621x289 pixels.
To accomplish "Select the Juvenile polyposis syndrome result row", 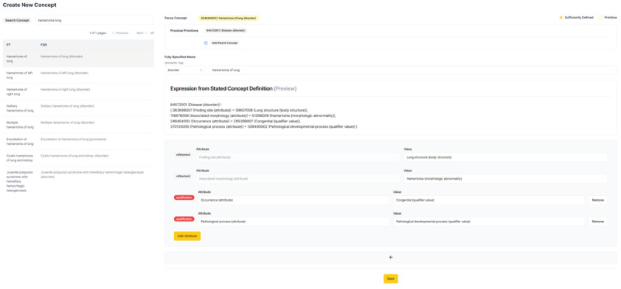I will [x=78, y=181].
